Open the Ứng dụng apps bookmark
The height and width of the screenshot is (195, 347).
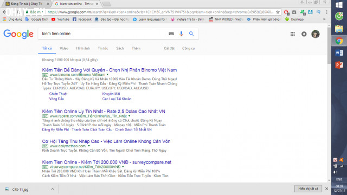click(12, 19)
